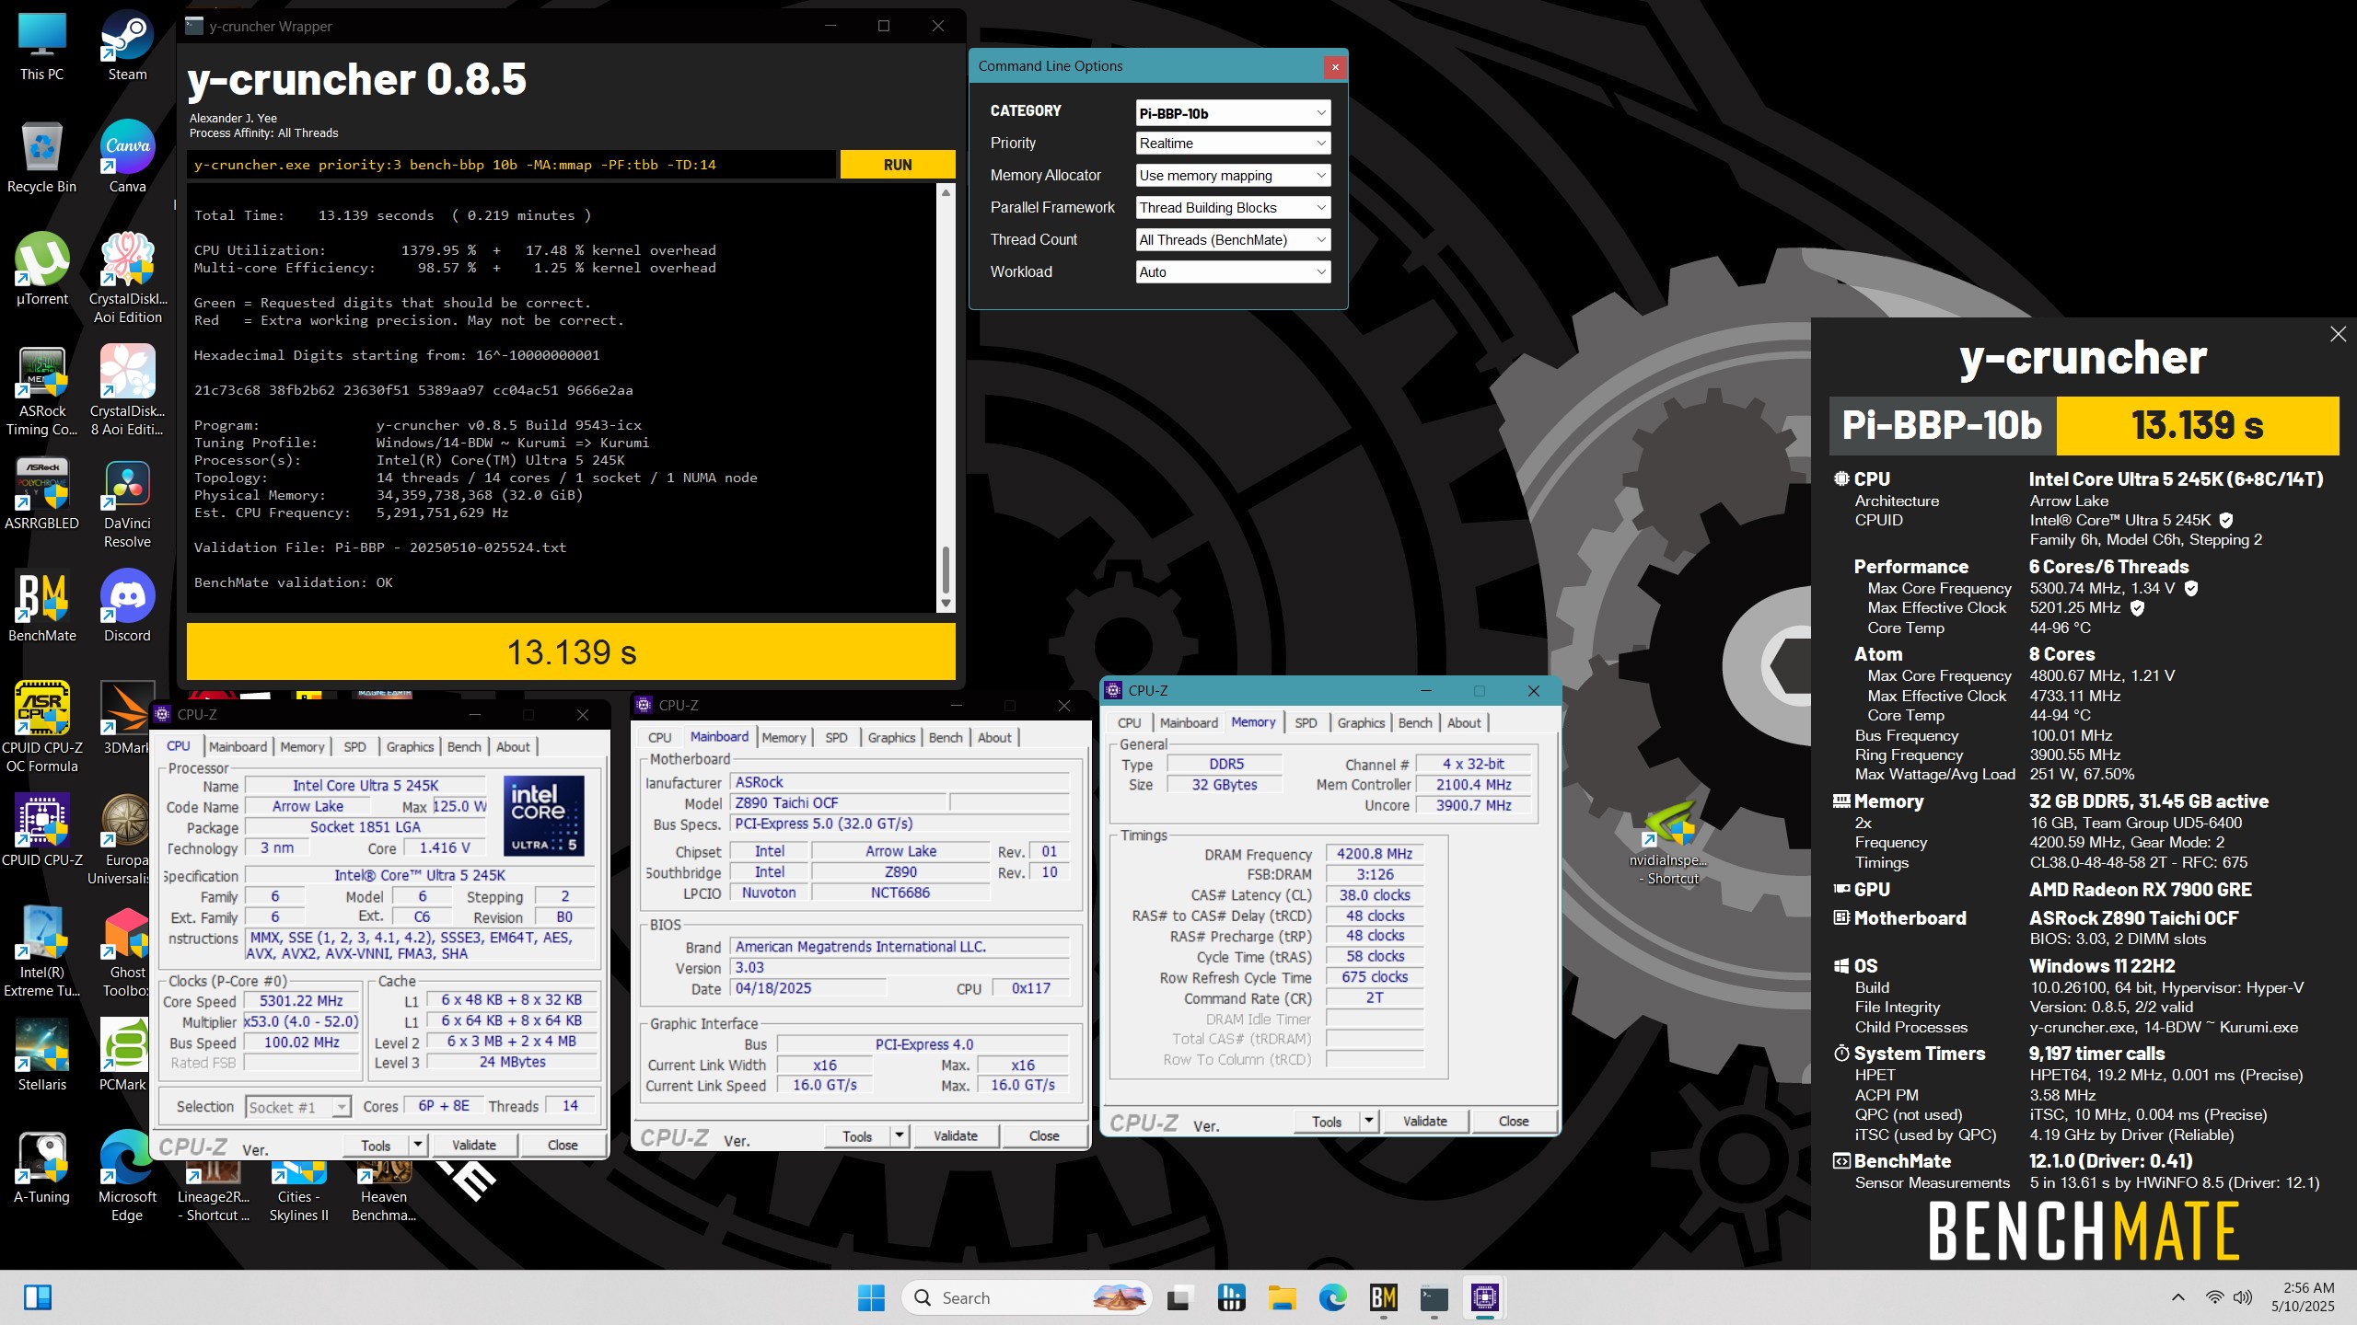This screenshot has width=2357, height=1325.
Task: Click the 13.139 s yellow result bar
Action: click(x=571, y=651)
